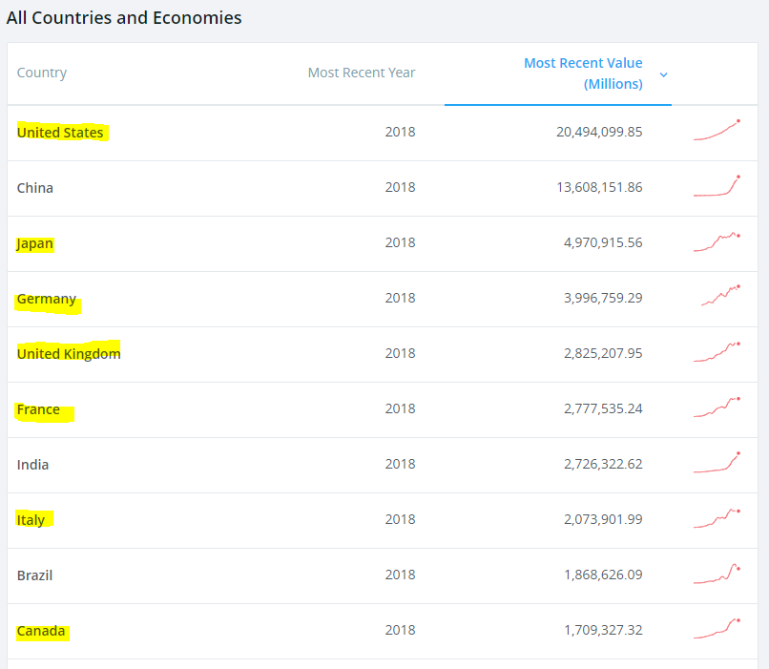Select the Japan country link

34,243
